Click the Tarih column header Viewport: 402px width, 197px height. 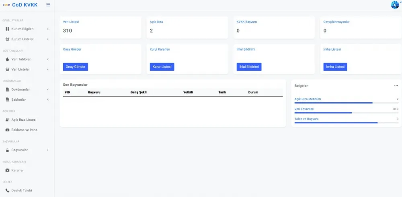[222, 92]
